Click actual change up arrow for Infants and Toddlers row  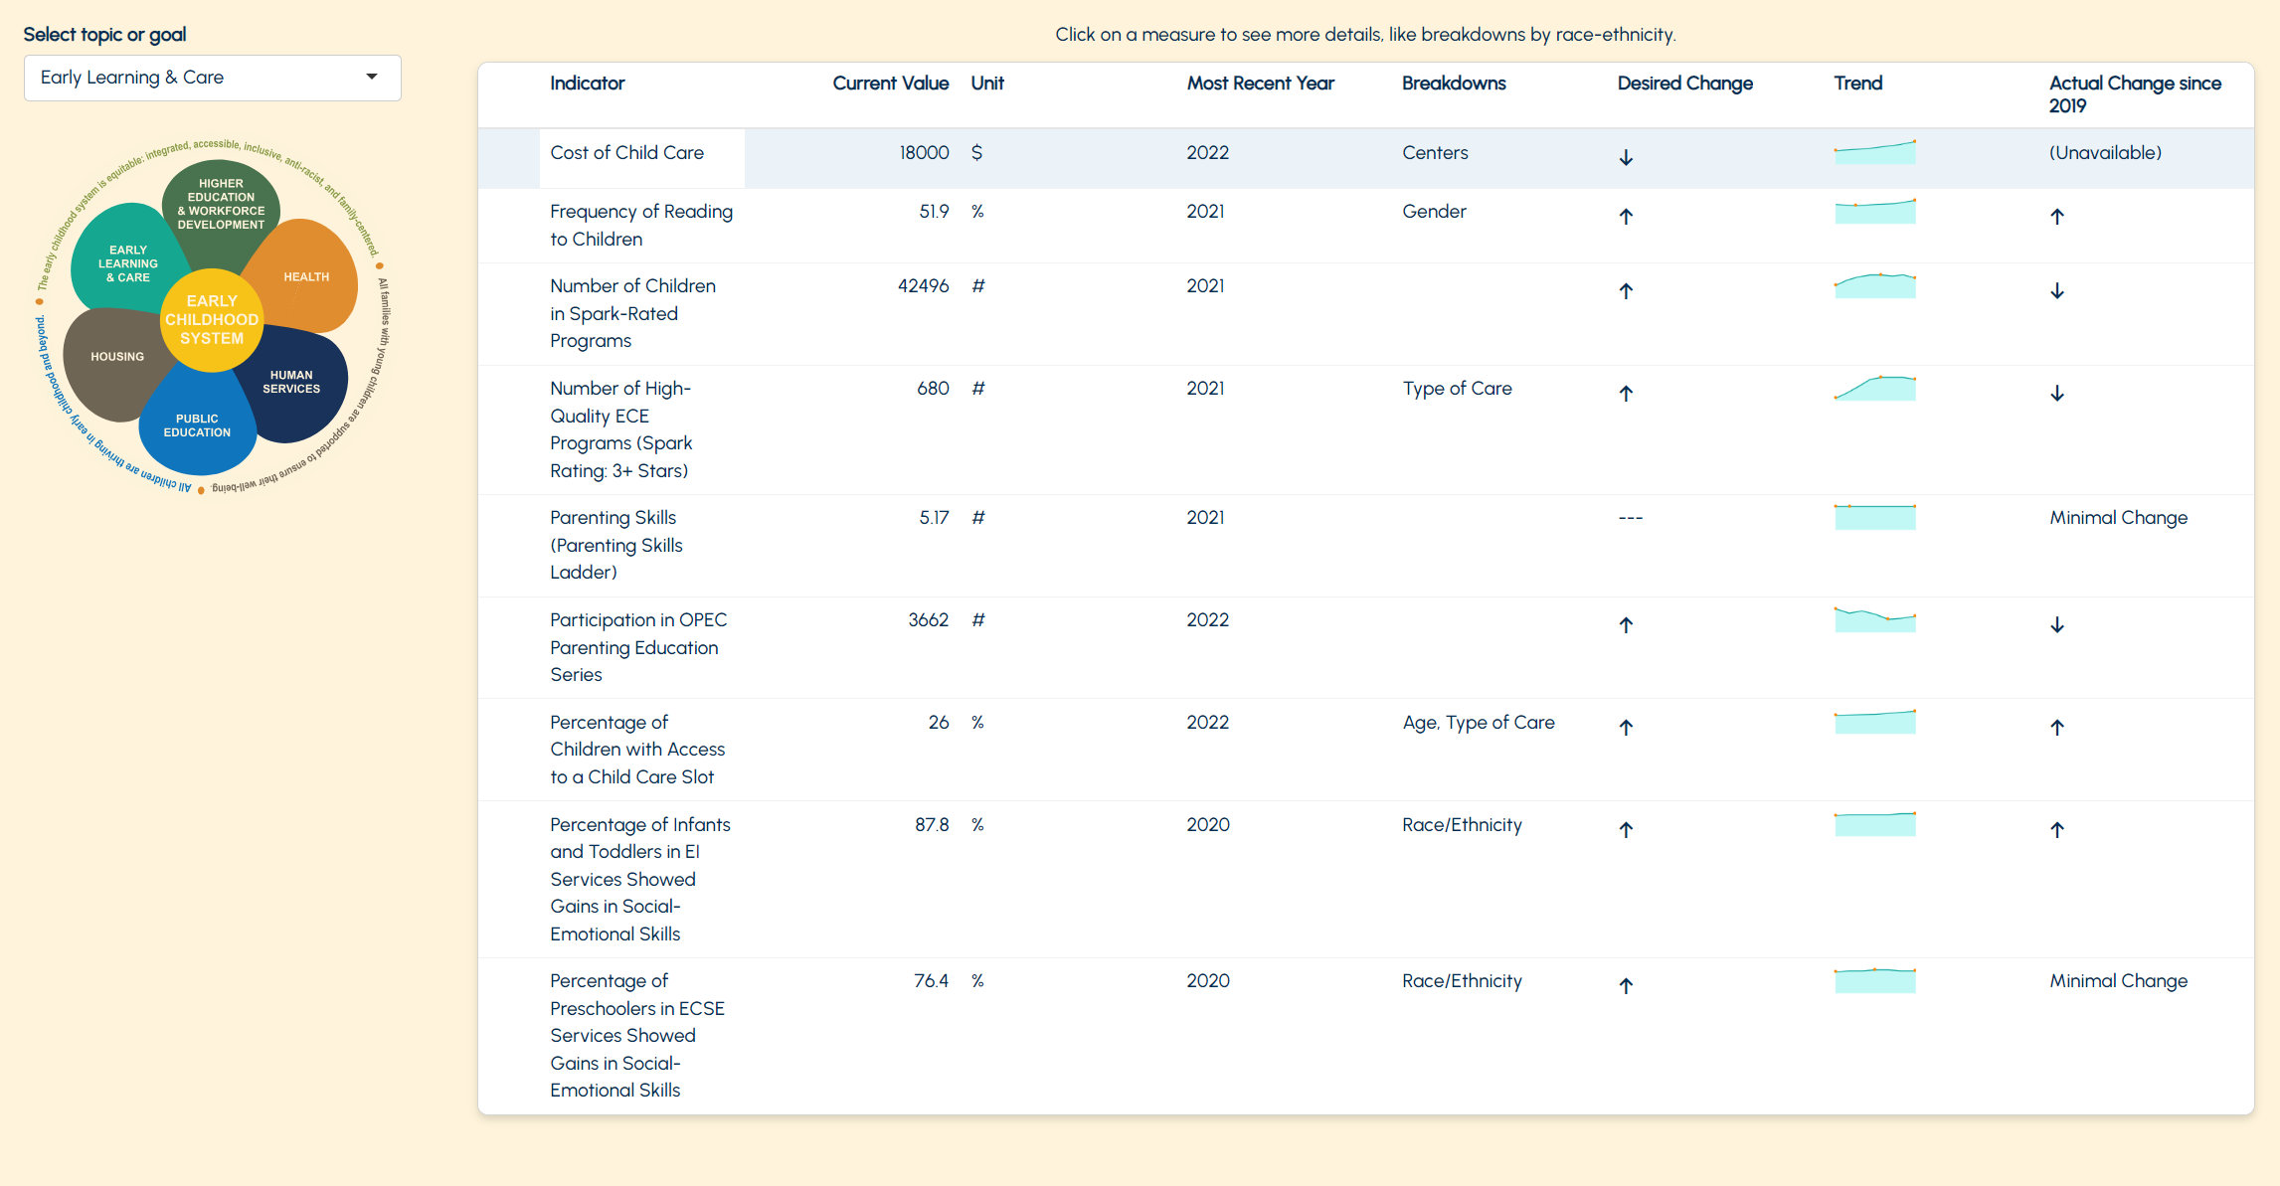pos(2058,829)
